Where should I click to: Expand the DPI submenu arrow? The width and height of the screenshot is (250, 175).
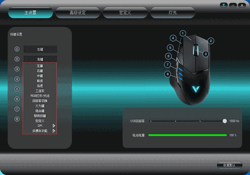point(54,126)
